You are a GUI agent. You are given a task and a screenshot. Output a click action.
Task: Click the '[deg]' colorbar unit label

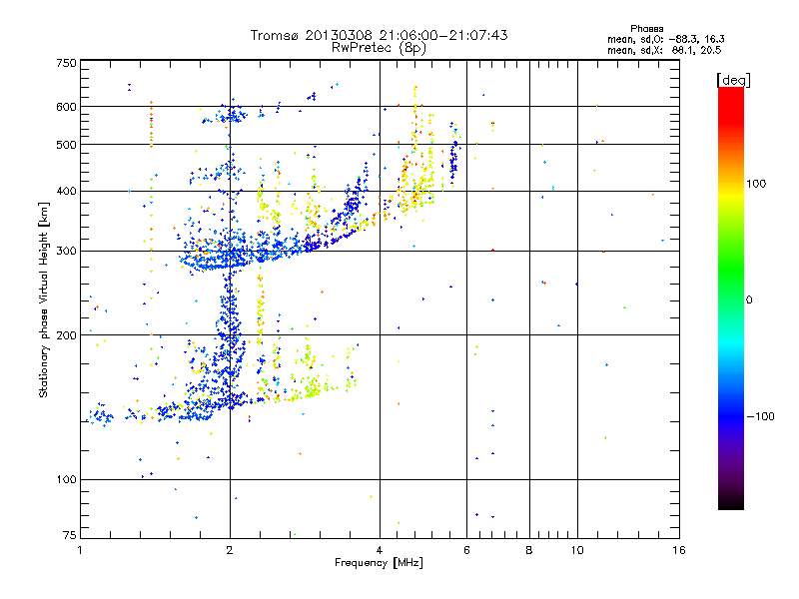[733, 80]
